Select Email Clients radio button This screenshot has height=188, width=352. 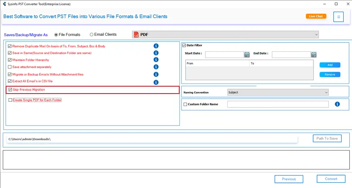pos(92,34)
